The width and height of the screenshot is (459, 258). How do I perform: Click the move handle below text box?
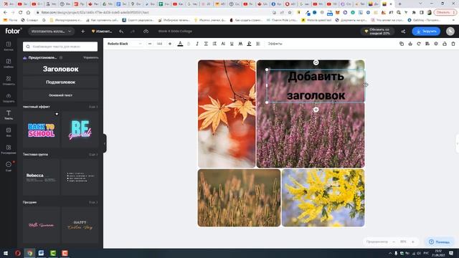click(x=316, y=110)
